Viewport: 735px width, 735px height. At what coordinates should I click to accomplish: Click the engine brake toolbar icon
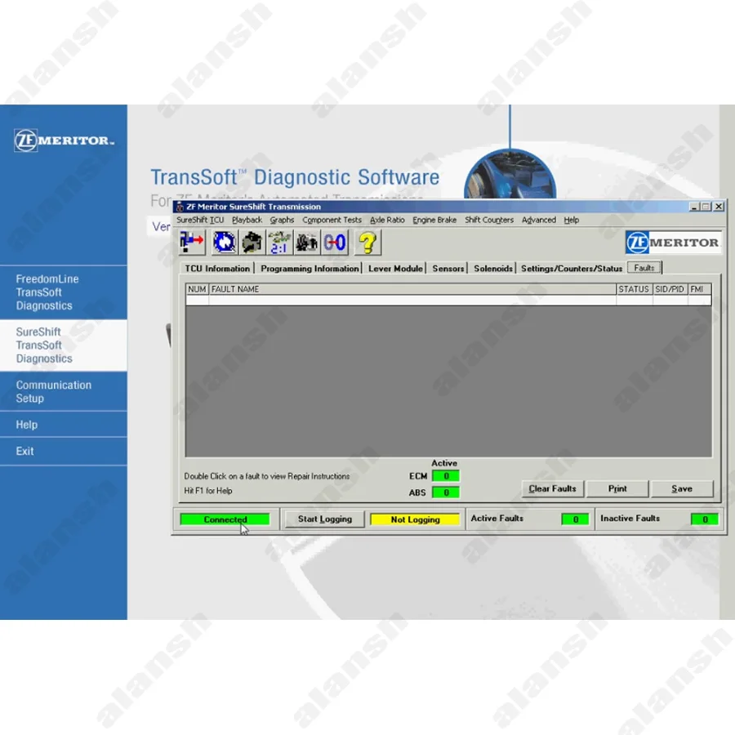pyautogui.click(x=307, y=243)
